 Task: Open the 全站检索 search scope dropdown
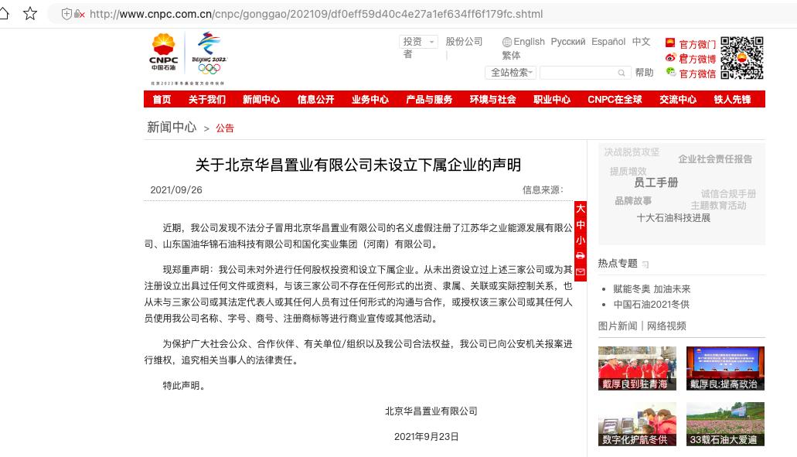510,72
